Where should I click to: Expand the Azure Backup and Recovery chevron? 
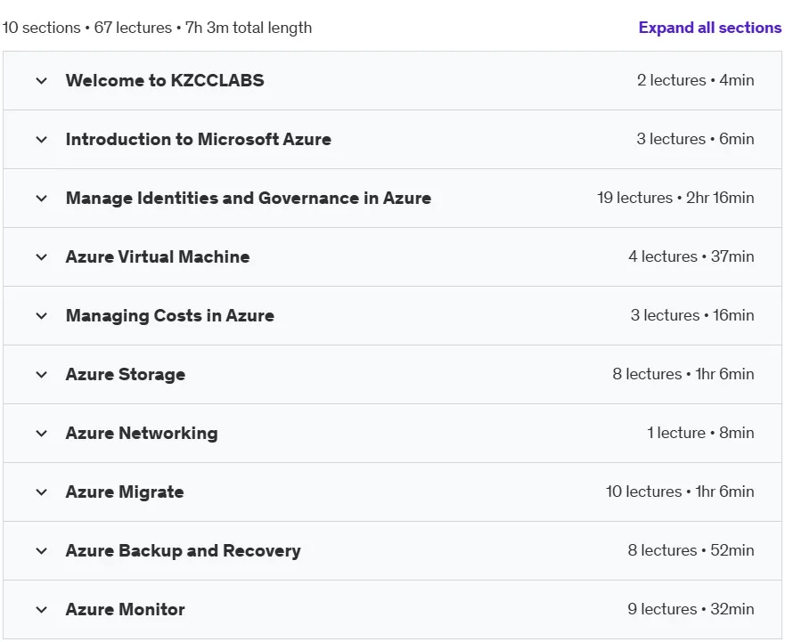click(x=42, y=551)
